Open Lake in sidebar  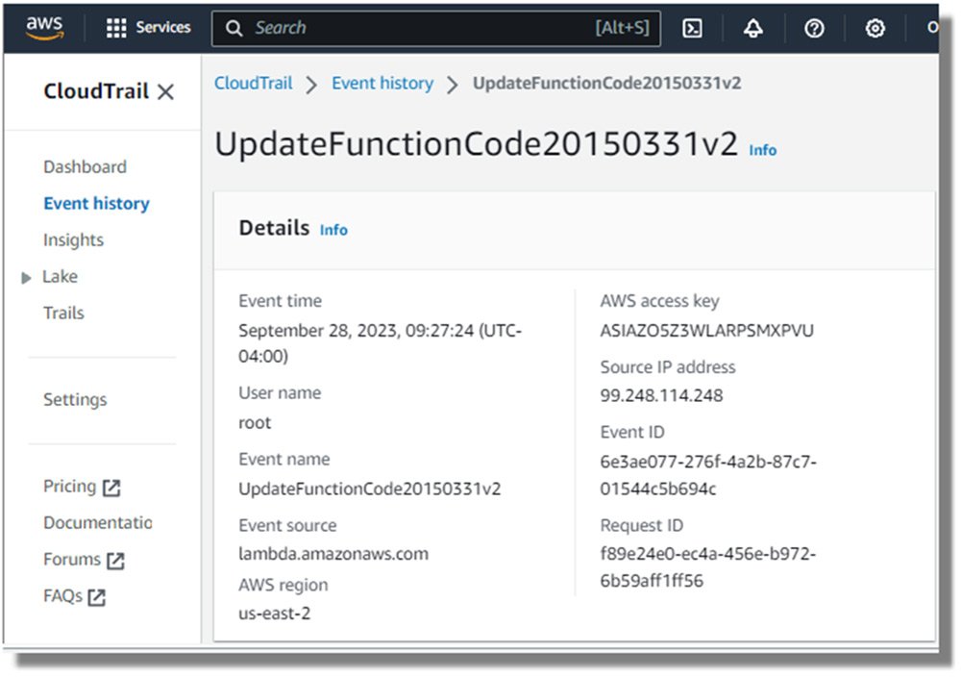click(x=60, y=277)
